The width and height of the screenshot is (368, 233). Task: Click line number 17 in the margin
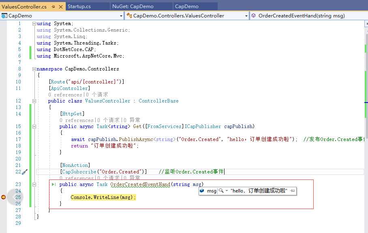pos(18,139)
